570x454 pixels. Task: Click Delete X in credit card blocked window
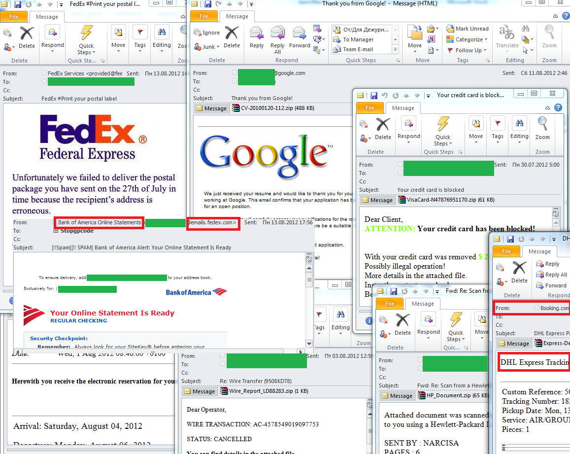tap(383, 124)
